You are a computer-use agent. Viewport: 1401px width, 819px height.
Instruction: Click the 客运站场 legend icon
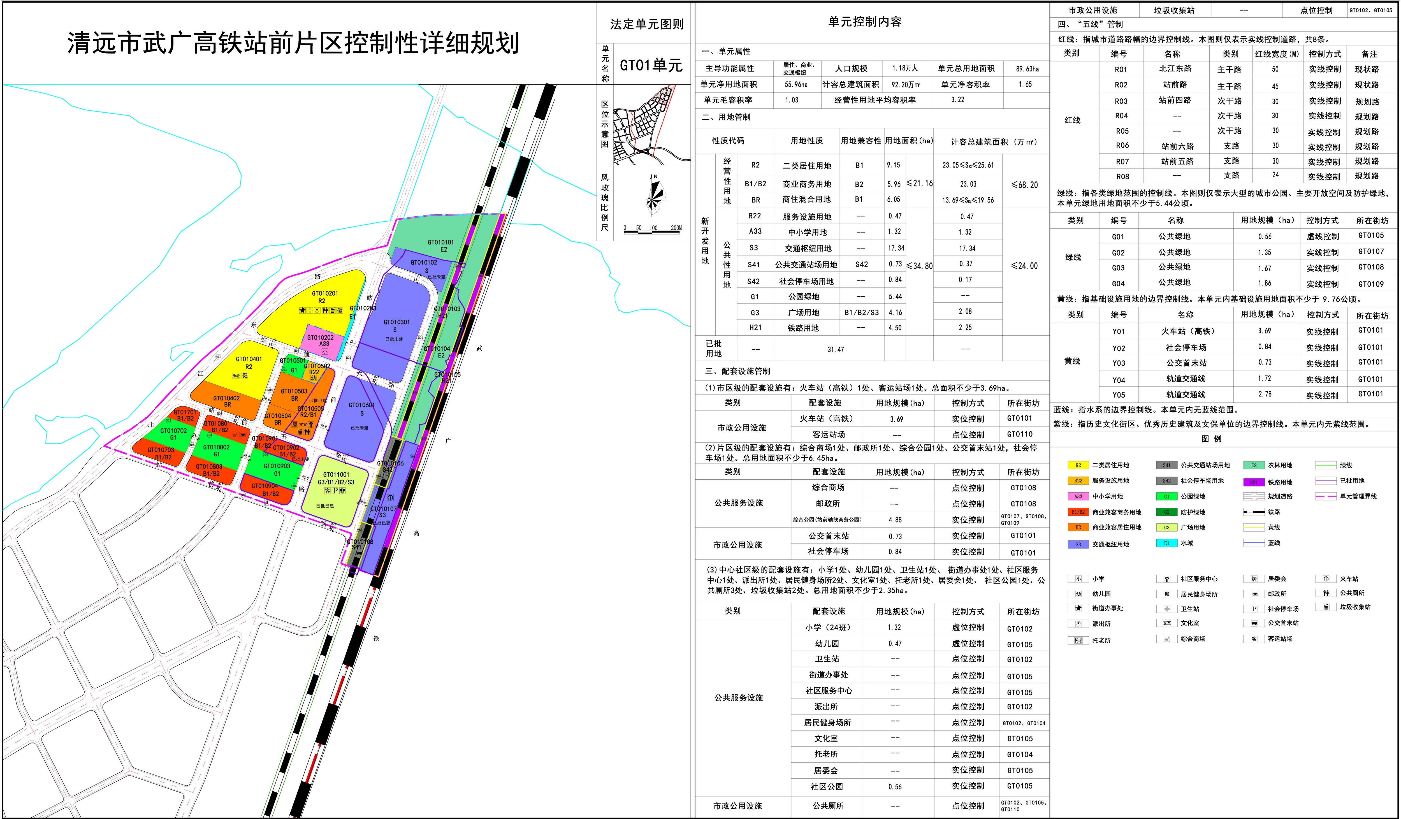tap(1254, 639)
